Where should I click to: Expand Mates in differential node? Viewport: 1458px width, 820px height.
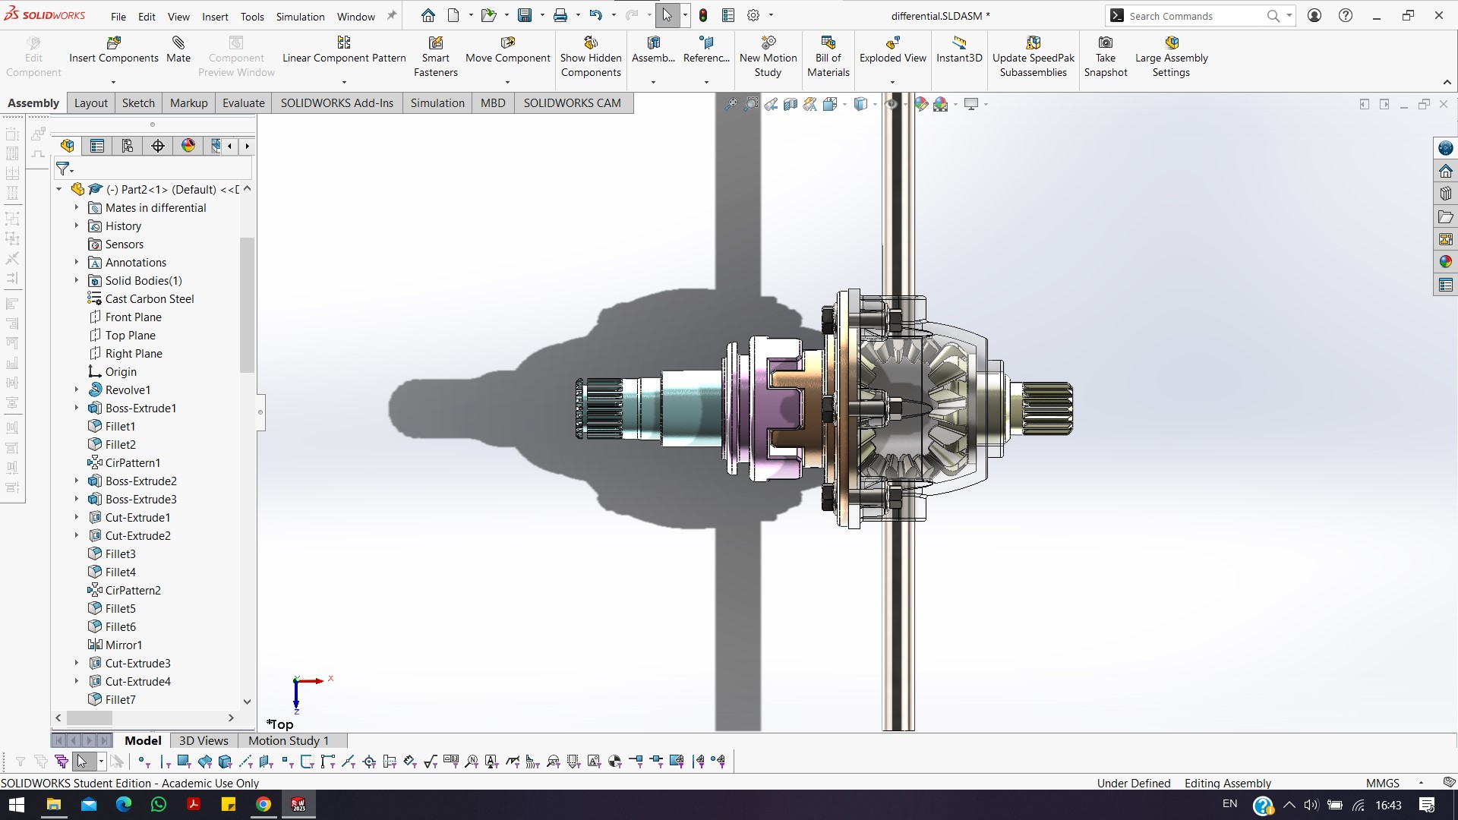pyautogui.click(x=76, y=207)
